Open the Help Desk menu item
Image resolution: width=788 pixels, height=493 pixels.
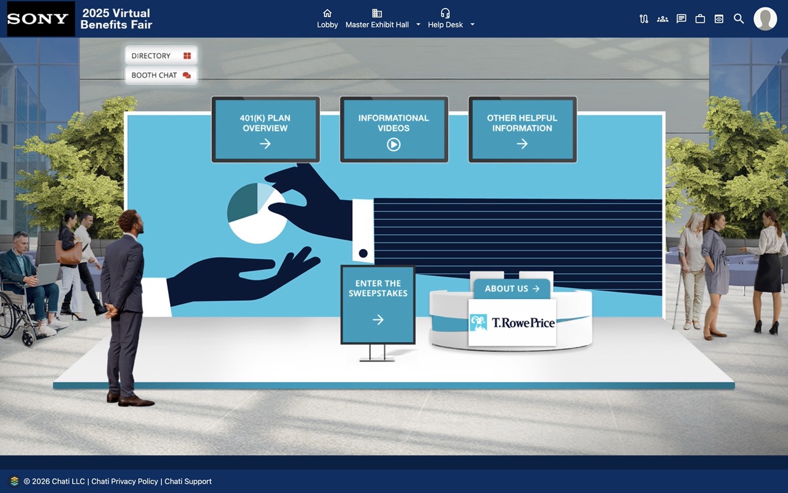pyautogui.click(x=445, y=19)
